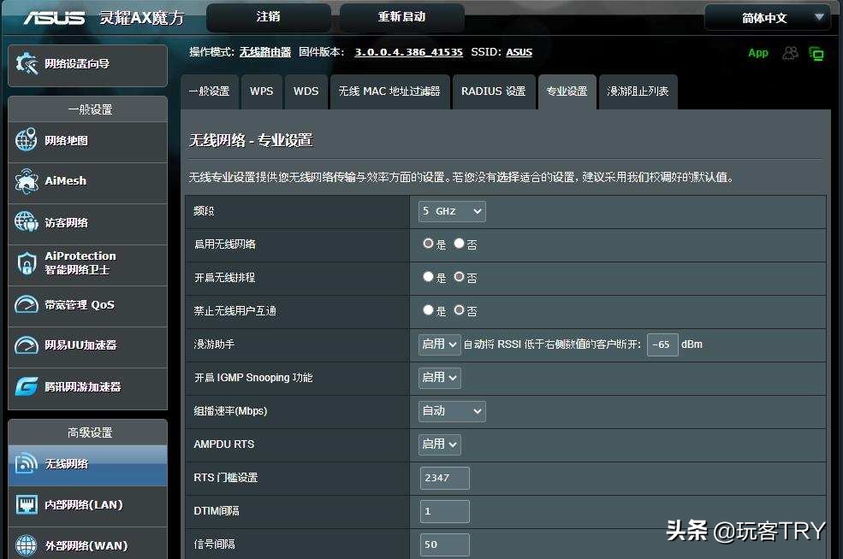Screen dimensions: 843x559
Task: Open the 漫游助手 enable dropdown
Action: 439,344
